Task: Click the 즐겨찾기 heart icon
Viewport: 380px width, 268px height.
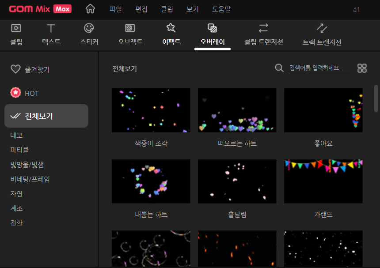Action: coord(15,69)
